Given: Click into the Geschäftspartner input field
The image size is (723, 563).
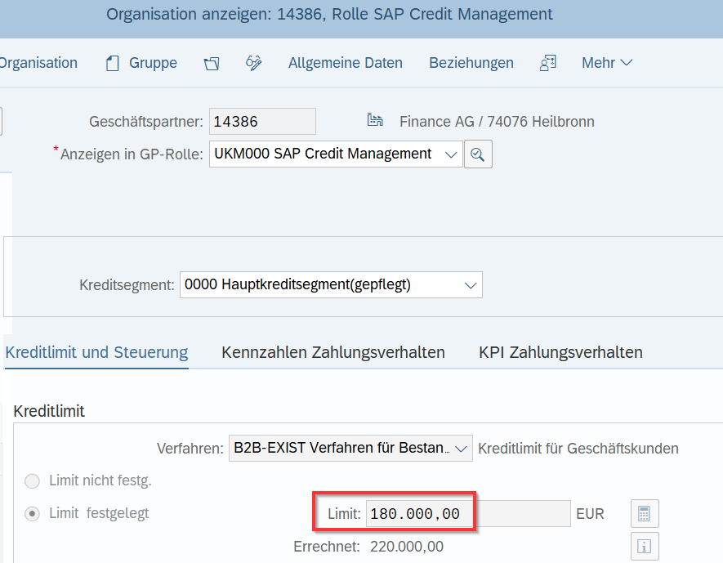Looking at the screenshot, I should [261, 121].
